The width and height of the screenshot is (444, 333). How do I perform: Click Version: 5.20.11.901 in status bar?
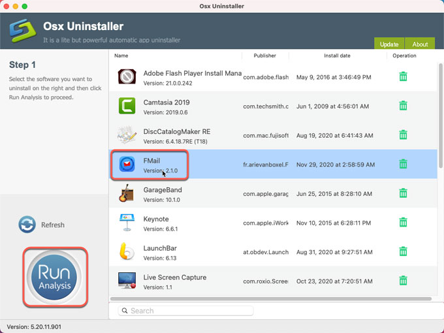[34, 326]
